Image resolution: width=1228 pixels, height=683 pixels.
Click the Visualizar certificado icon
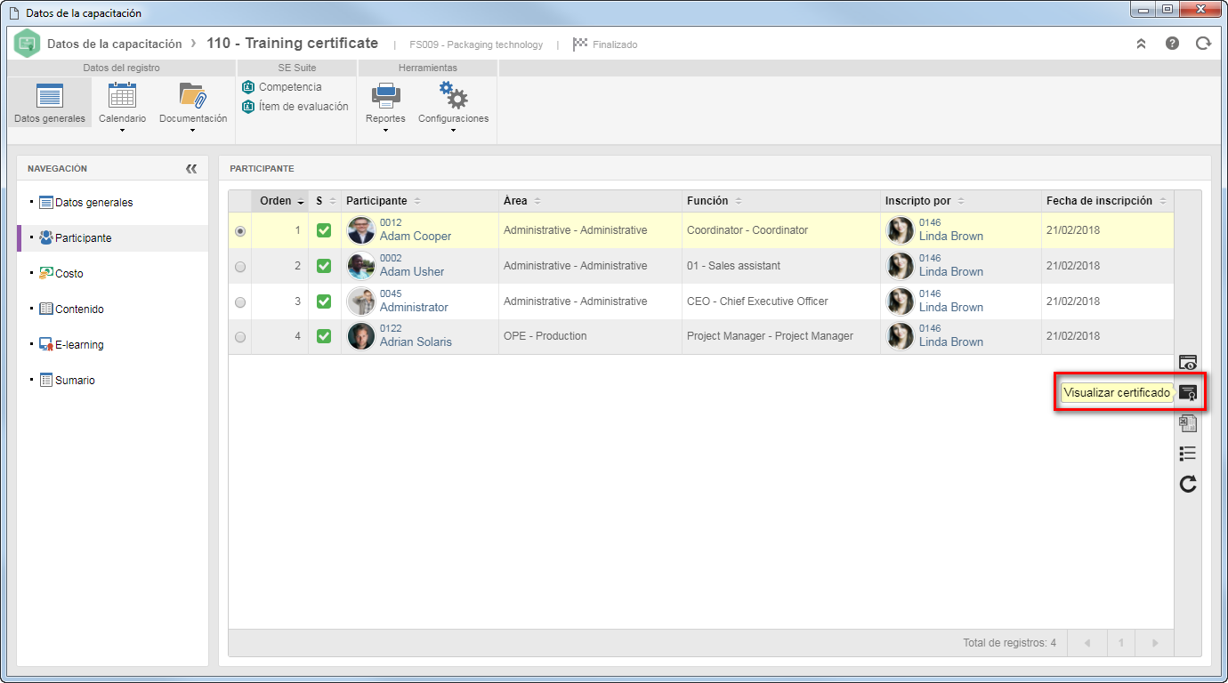pos(1187,392)
